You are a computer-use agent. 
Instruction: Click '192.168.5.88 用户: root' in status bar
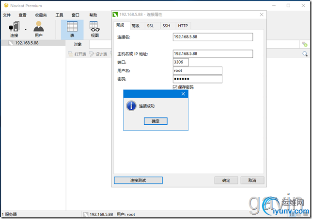coord(112,214)
